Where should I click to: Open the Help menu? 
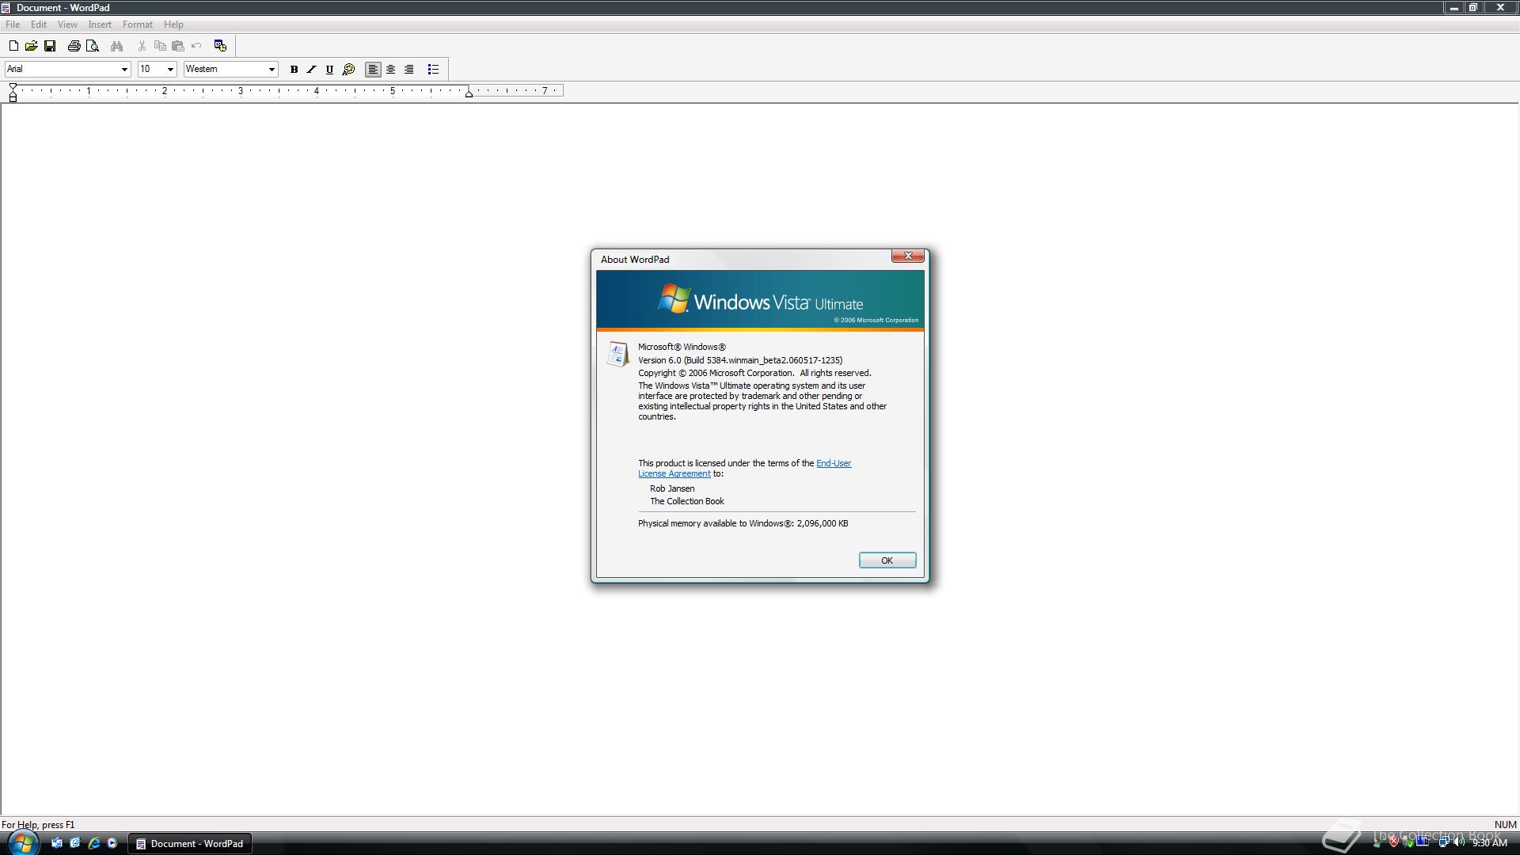point(173,25)
